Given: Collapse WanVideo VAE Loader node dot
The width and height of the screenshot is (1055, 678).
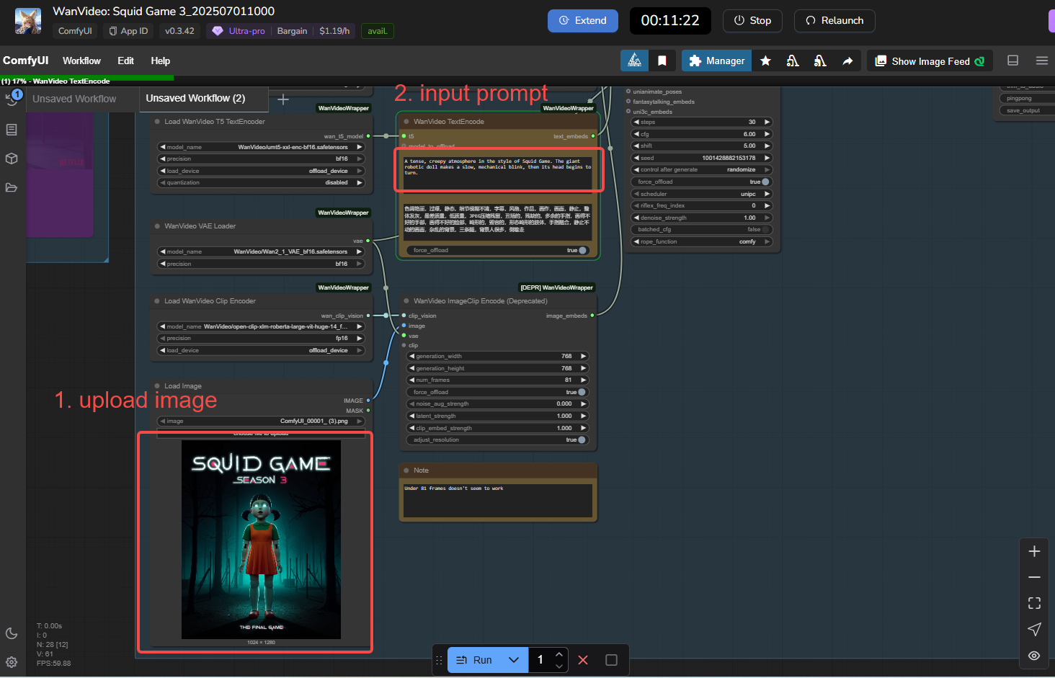Looking at the screenshot, I should point(157,226).
